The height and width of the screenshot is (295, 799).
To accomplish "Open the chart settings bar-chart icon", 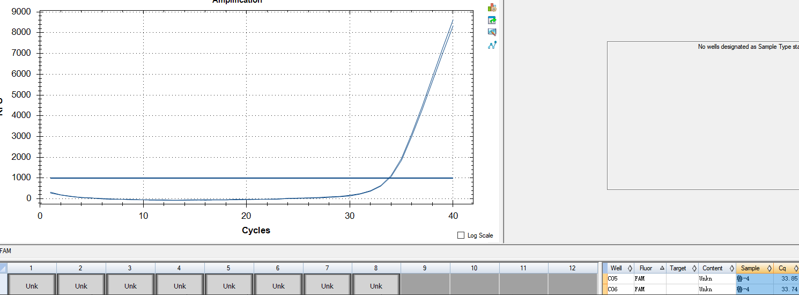I will pyautogui.click(x=492, y=8).
